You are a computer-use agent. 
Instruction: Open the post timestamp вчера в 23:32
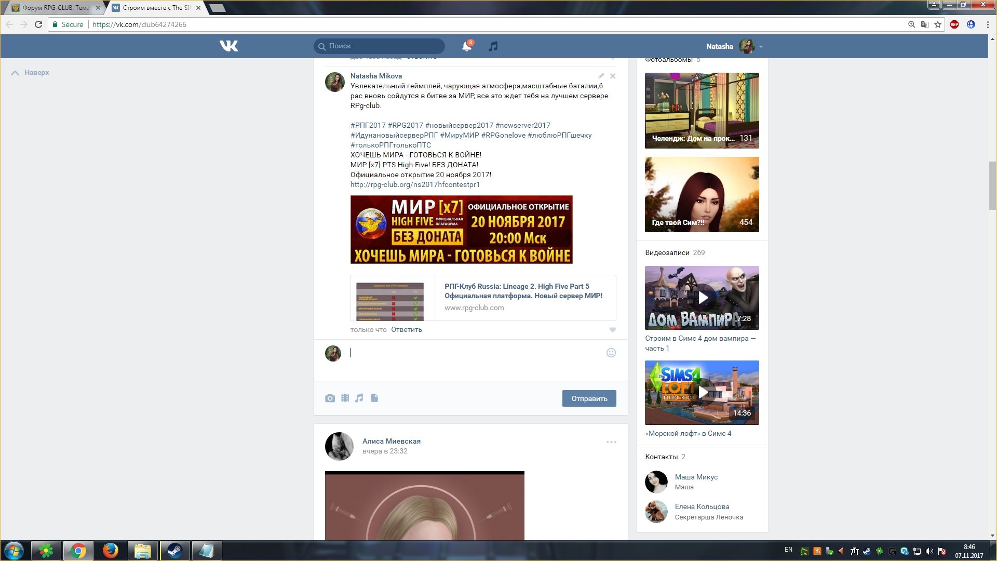[x=385, y=451]
